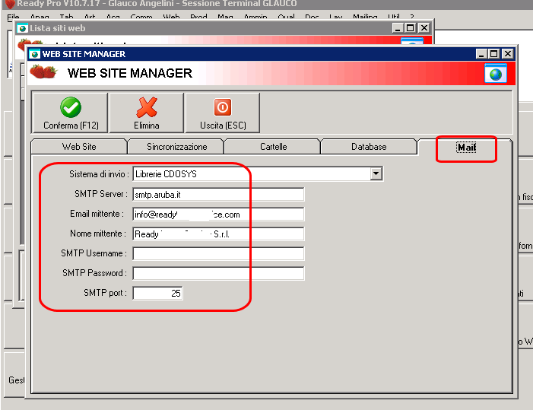Click the 'SMTP port :' label

pos(105,293)
